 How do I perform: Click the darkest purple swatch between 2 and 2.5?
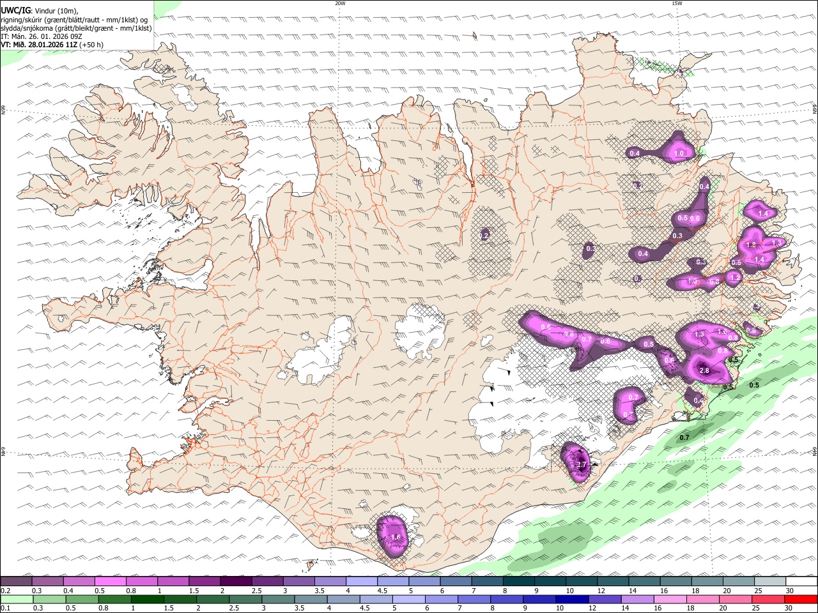pos(236,581)
